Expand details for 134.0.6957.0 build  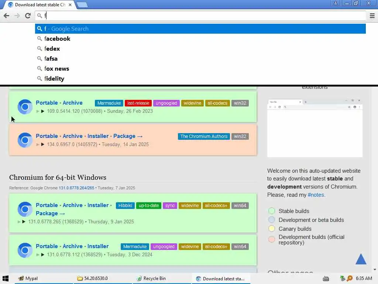coord(43,145)
